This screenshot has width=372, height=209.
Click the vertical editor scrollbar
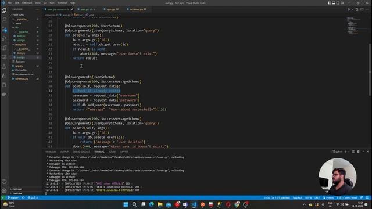(370, 70)
